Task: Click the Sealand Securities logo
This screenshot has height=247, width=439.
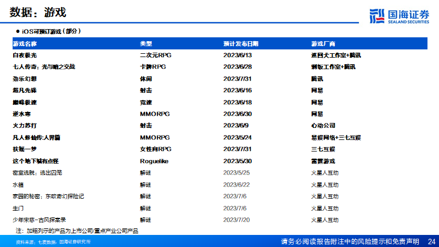Action: [399, 16]
